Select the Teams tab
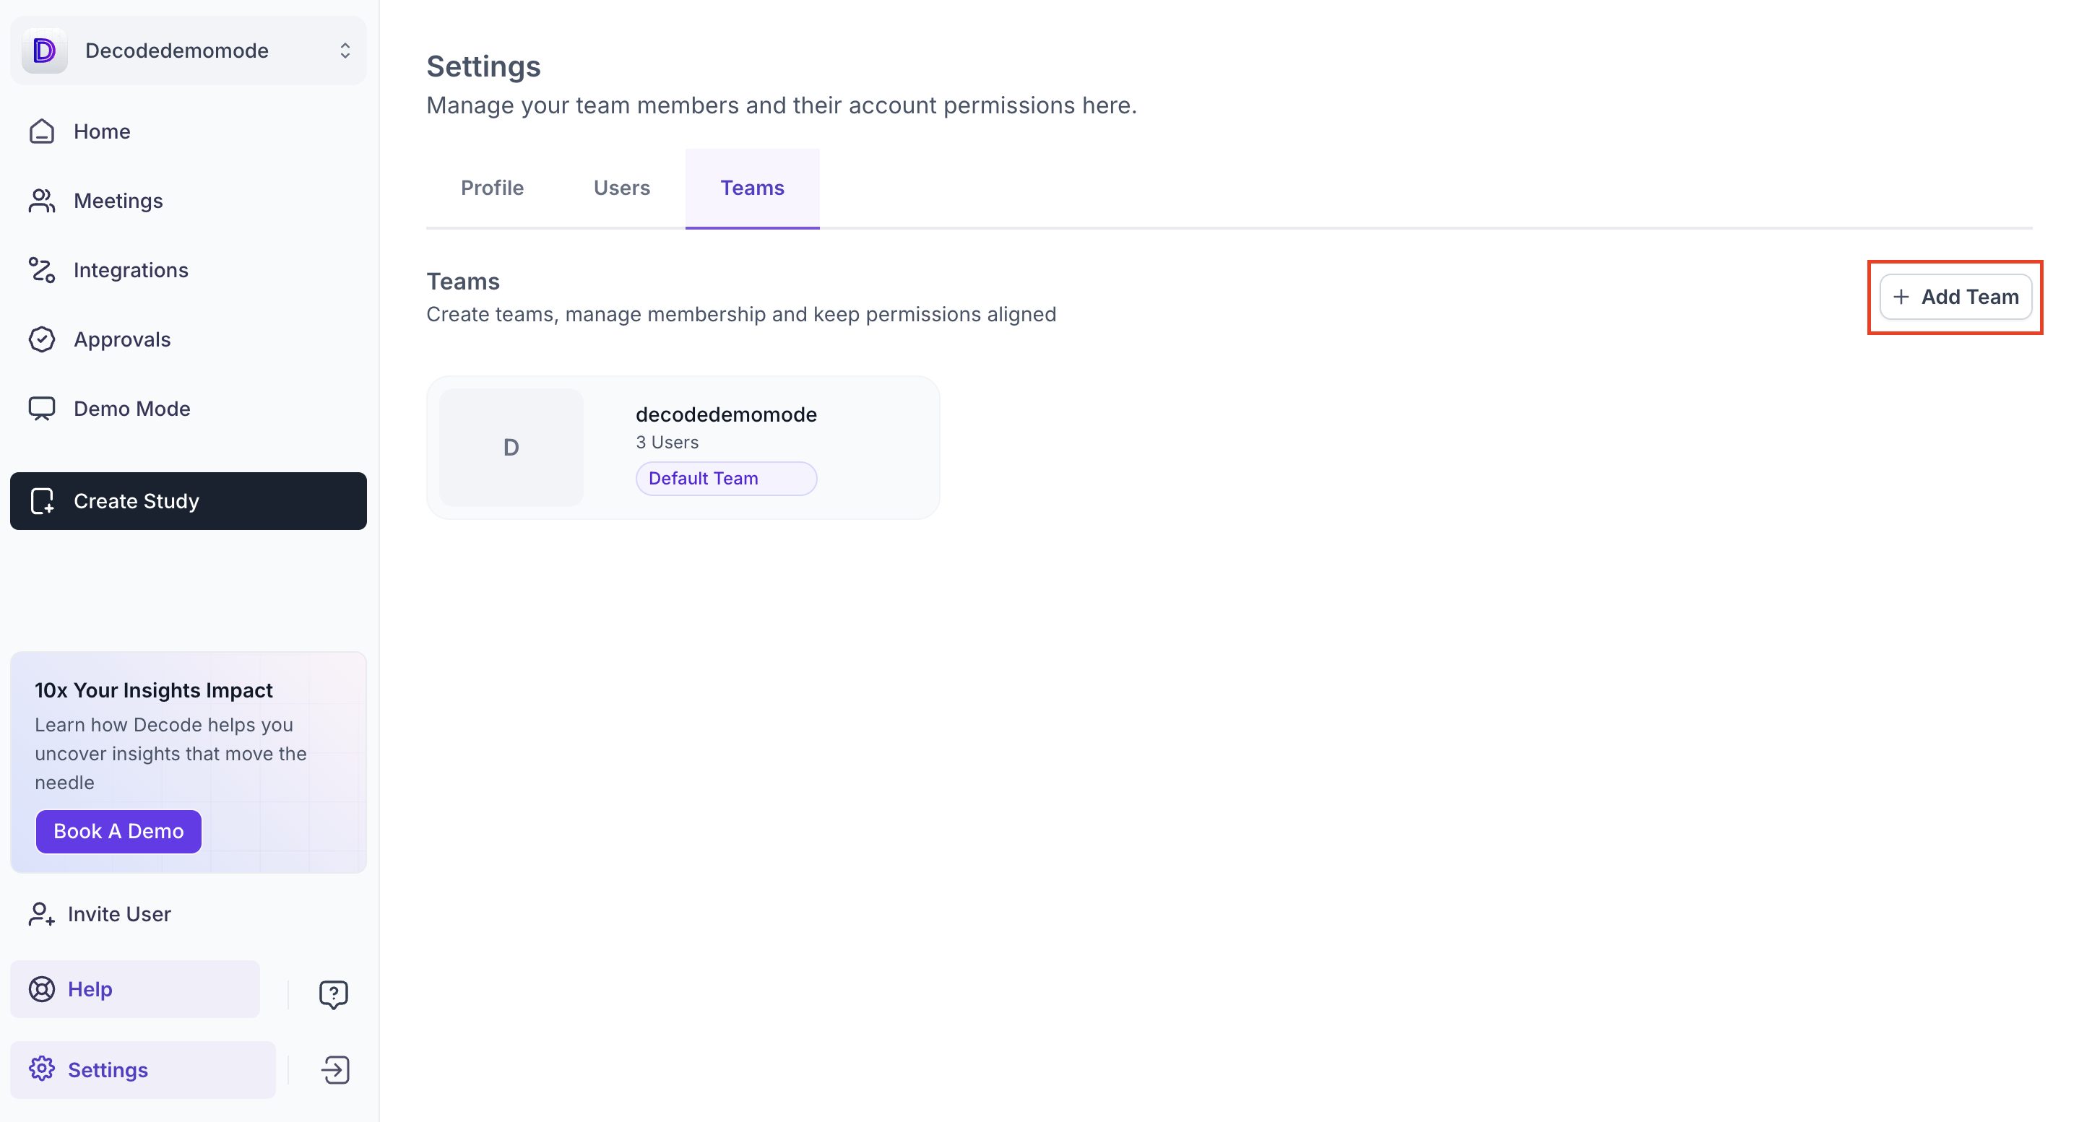 click(752, 188)
